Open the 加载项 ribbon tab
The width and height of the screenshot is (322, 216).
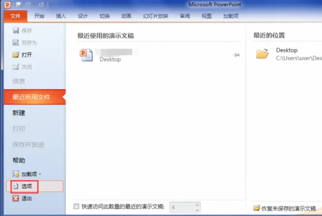(x=231, y=16)
